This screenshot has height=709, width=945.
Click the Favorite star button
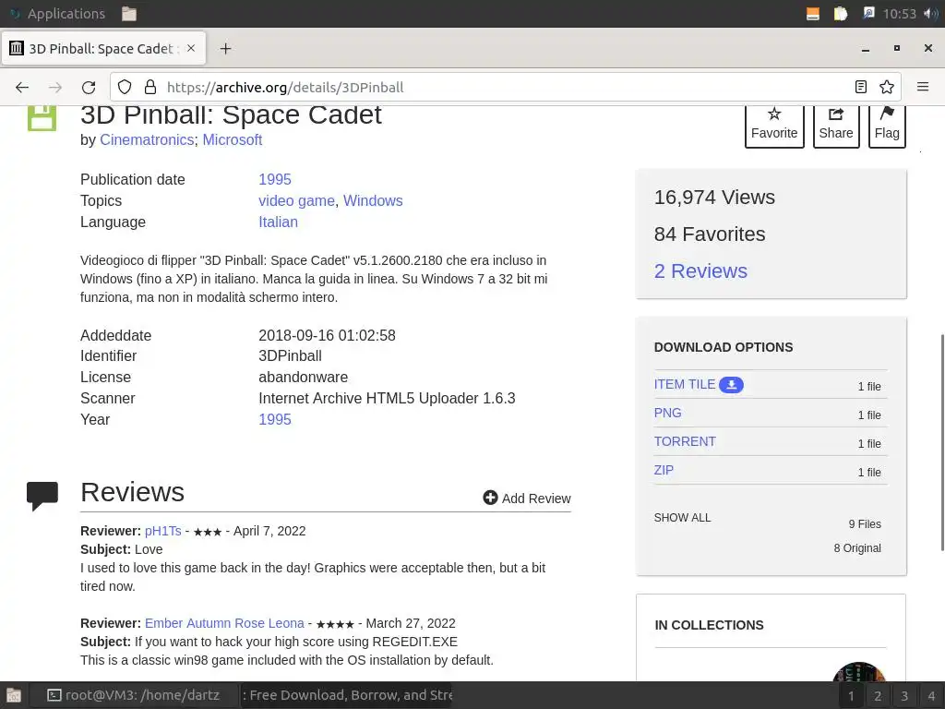(x=774, y=125)
